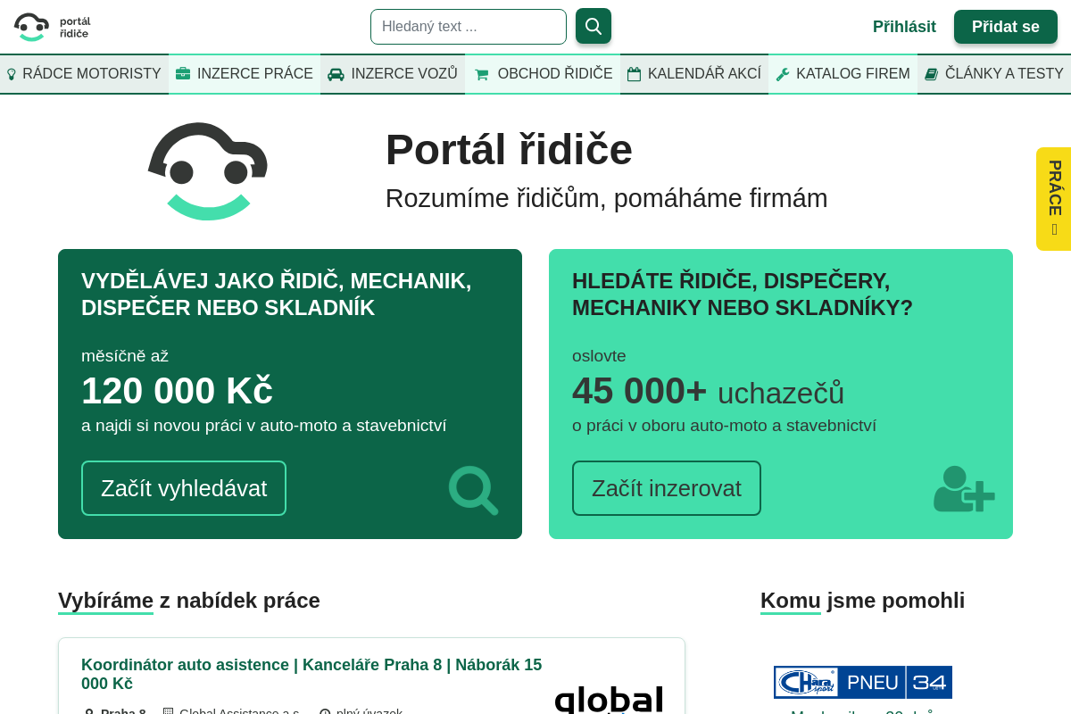Click the Hára sport PNEU 34 logo
The height and width of the screenshot is (714, 1071).
863,682
